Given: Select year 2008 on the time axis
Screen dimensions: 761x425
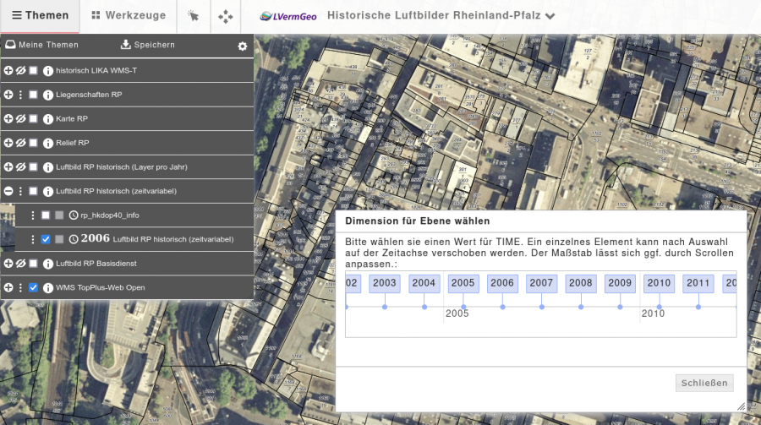Looking at the screenshot, I should (581, 283).
